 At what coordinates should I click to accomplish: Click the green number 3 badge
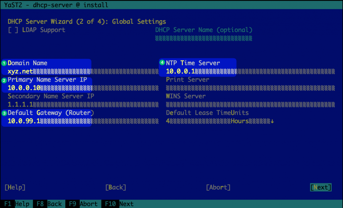pos(4,113)
